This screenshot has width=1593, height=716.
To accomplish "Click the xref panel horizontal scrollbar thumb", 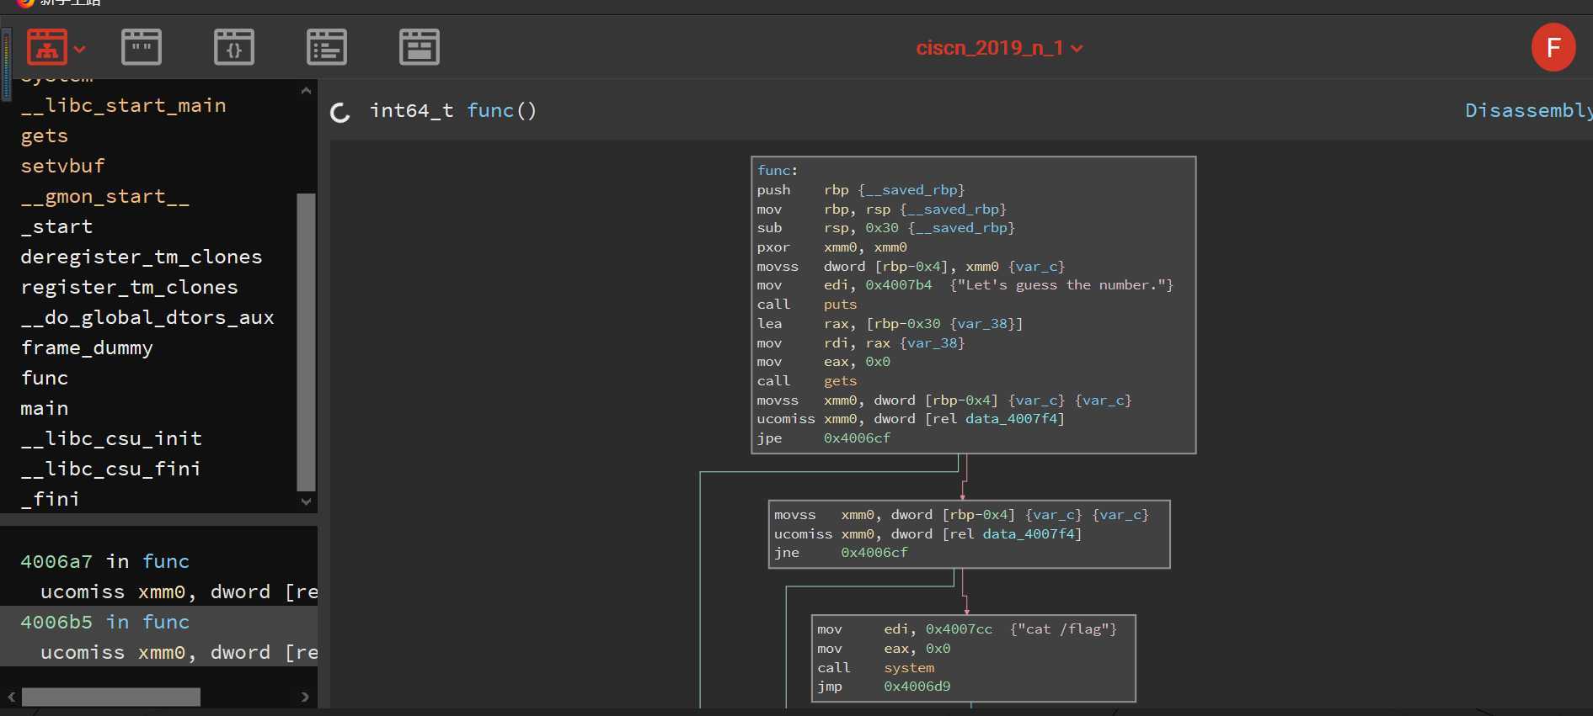I will (x=111, y=697).
